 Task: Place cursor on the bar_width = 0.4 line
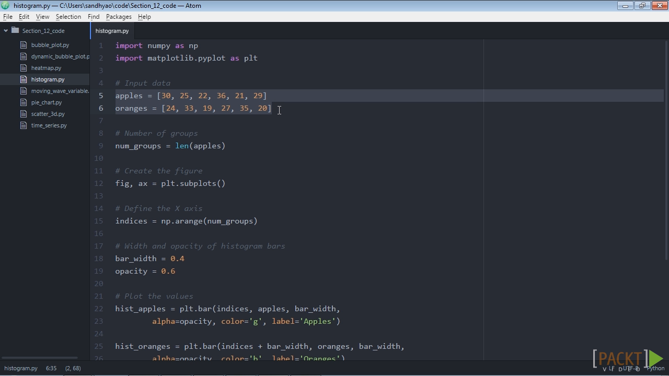click(150, 258)
